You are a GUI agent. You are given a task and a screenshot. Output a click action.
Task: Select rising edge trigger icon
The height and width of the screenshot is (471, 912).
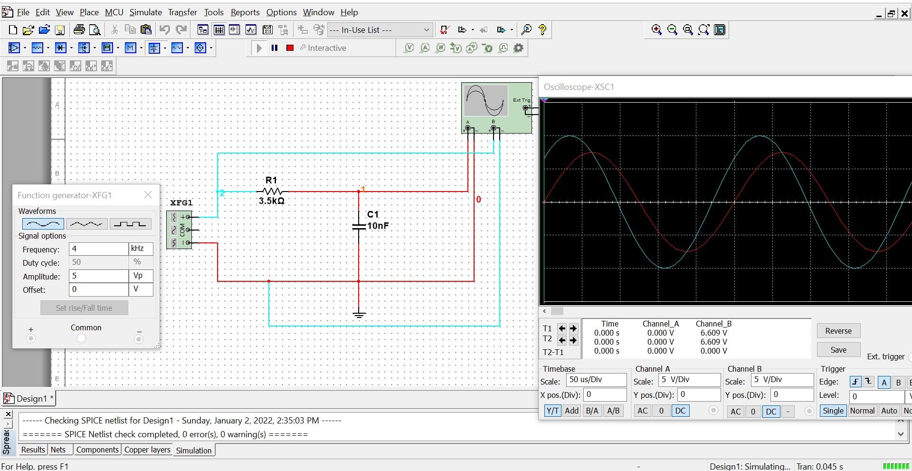click(855, 382)
